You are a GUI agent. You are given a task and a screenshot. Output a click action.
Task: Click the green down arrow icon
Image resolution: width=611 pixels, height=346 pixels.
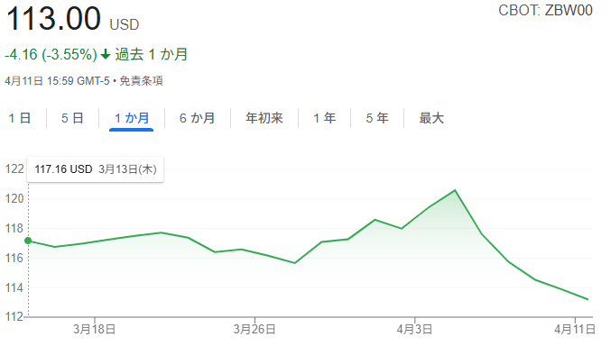[106, 54]
